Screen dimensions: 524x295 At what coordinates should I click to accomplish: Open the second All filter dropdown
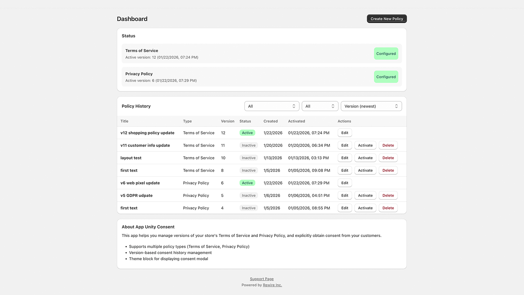point(320,106)
